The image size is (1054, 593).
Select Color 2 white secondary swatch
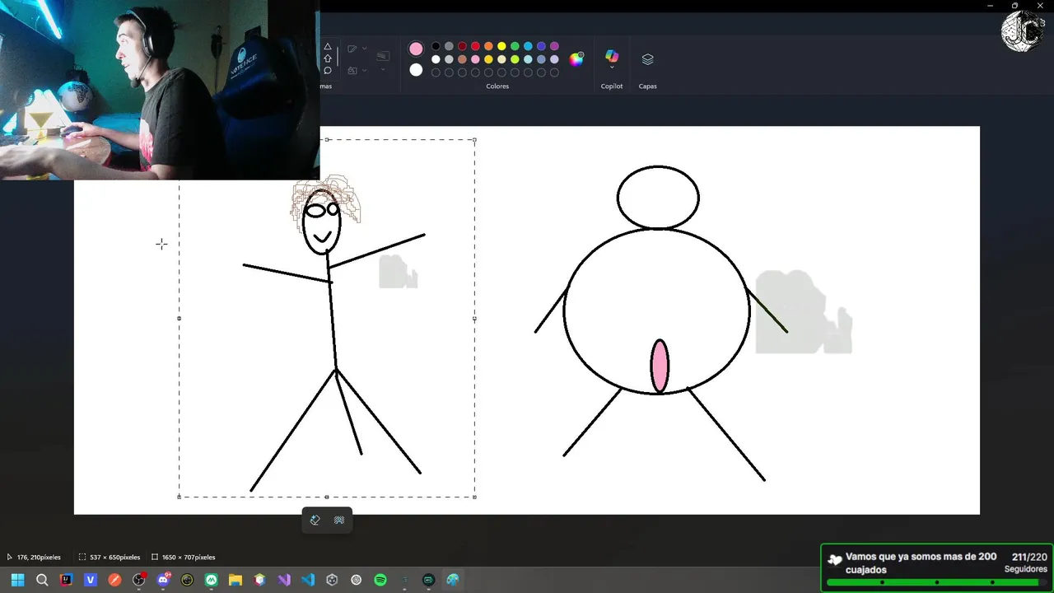pos(416,70)
